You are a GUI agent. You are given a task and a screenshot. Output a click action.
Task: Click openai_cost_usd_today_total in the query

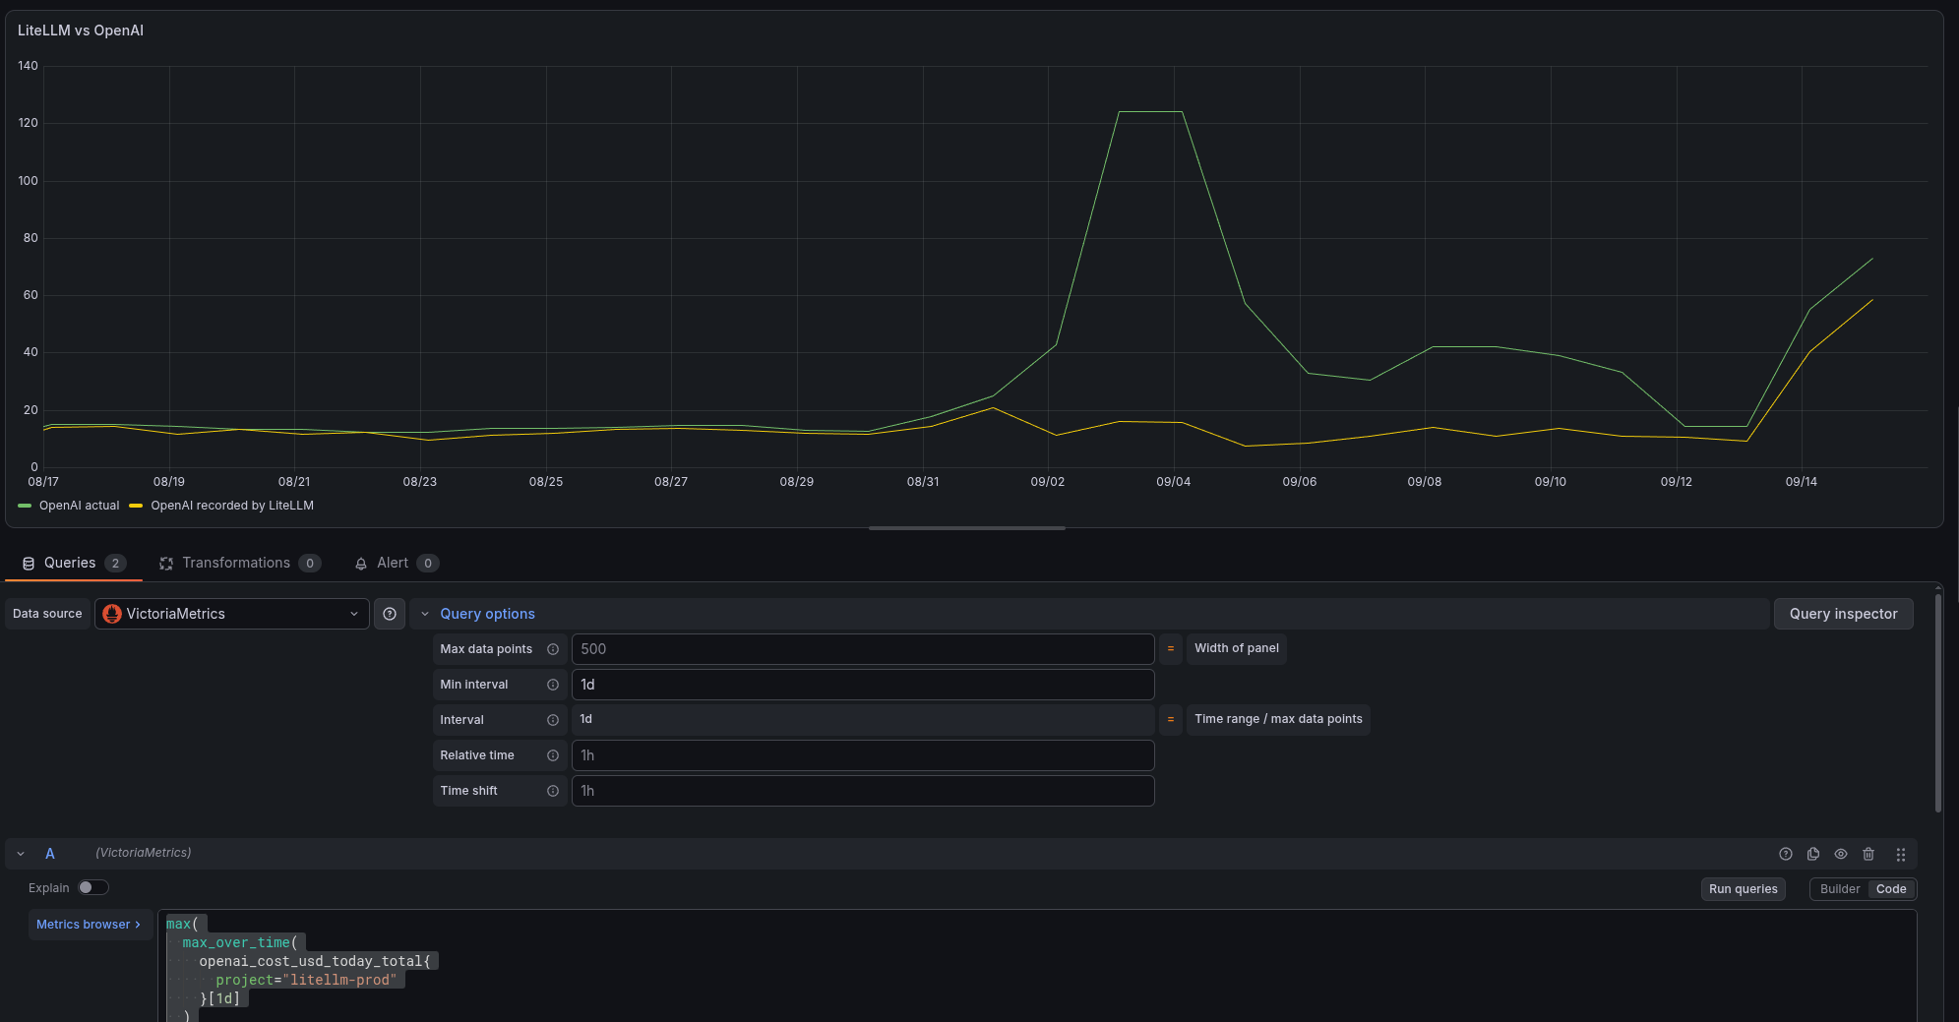tap(311, 961)
